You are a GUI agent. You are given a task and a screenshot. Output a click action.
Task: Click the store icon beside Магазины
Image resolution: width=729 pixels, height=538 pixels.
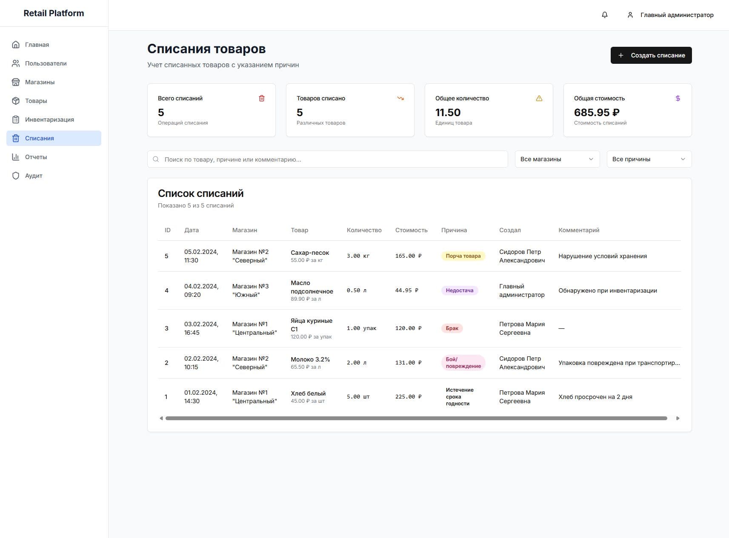point(16,82)
